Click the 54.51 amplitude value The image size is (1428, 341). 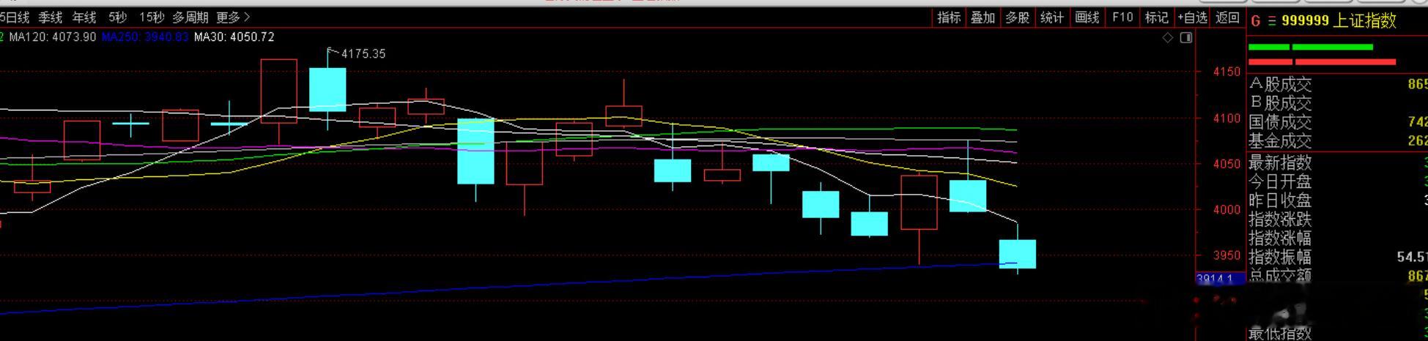pyautogui.click(x=1412, y=258)
